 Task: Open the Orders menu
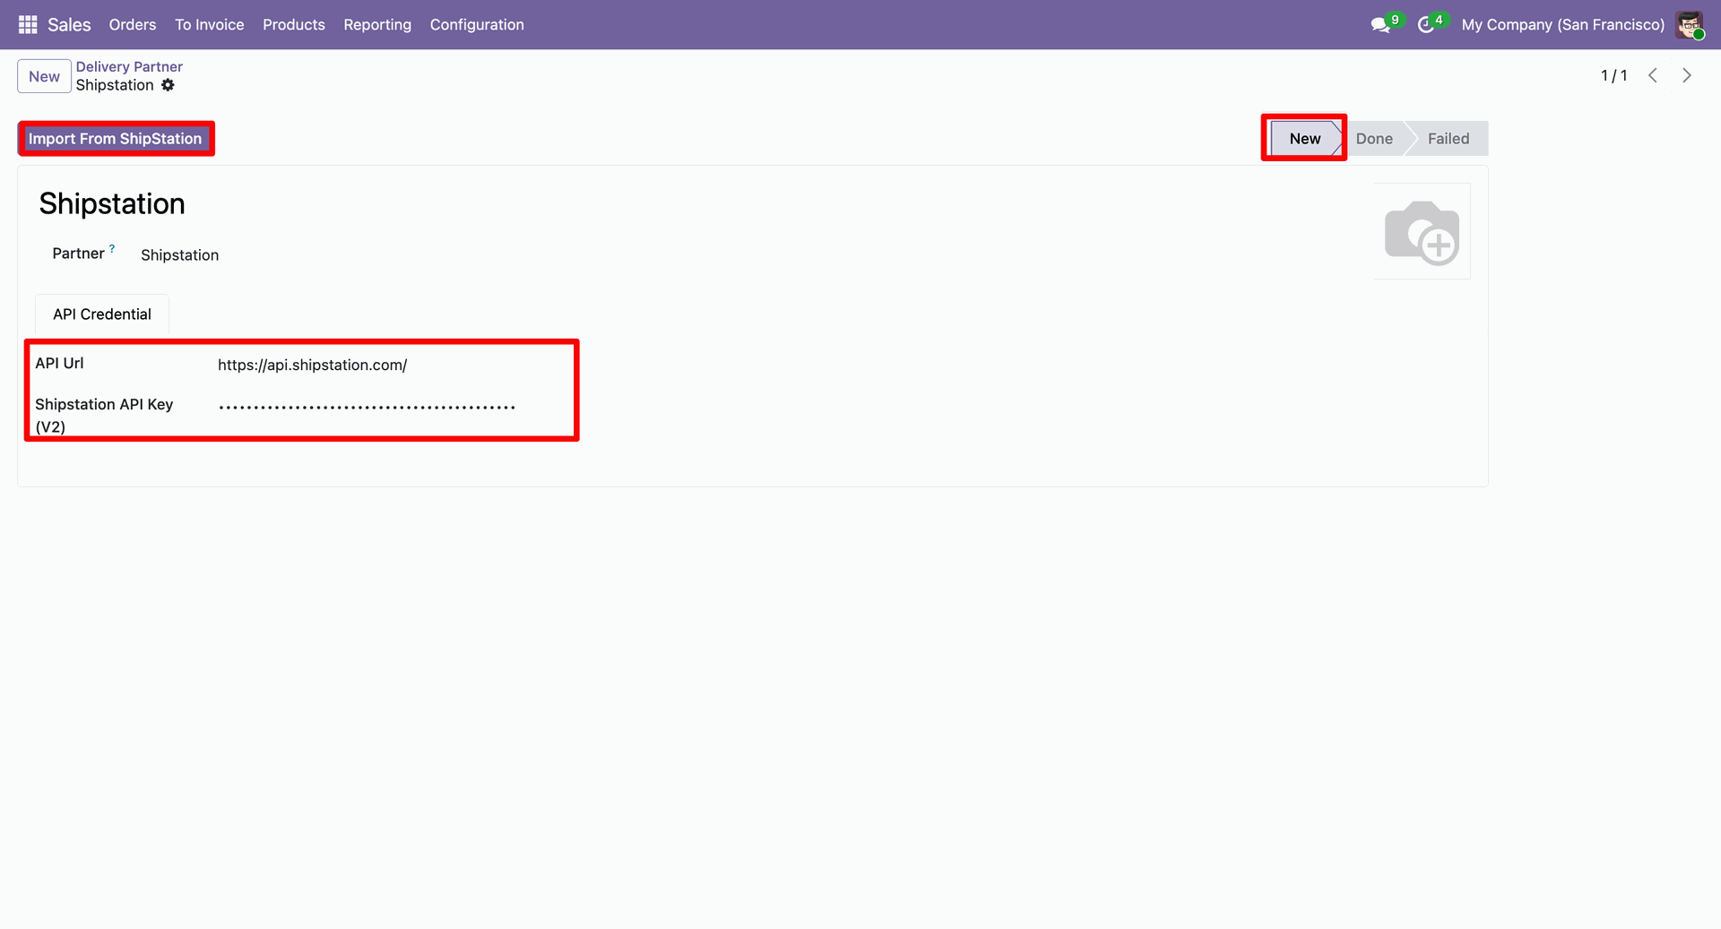tap(133, 24)
